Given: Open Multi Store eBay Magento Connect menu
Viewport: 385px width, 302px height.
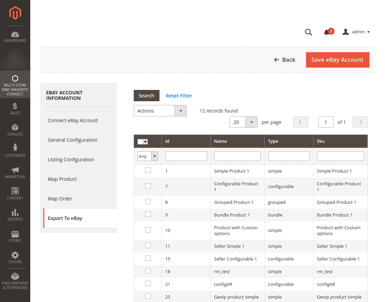Looking at the screenshot, I should coord(15,84).
